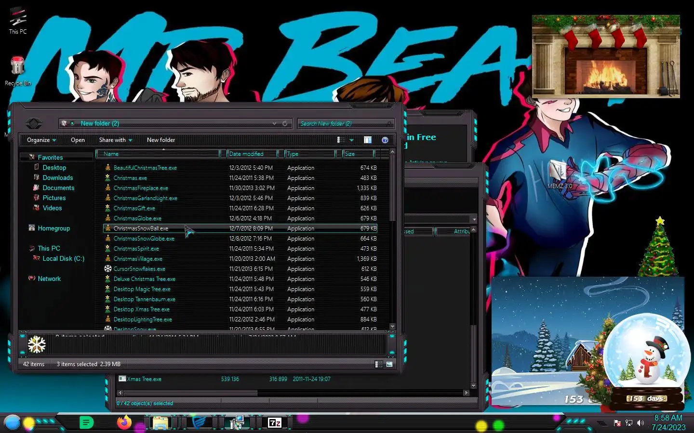The width and height of the screenshot is (694, 433).
Task: Expand the address bar history dropdown
Action: point(274,124)
